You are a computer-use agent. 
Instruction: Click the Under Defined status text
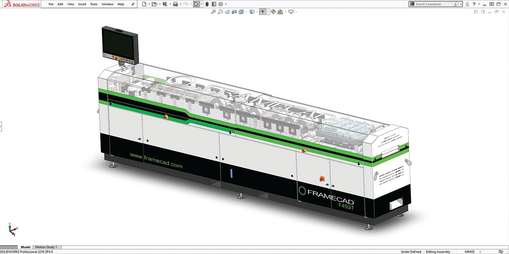coord(411,252)
